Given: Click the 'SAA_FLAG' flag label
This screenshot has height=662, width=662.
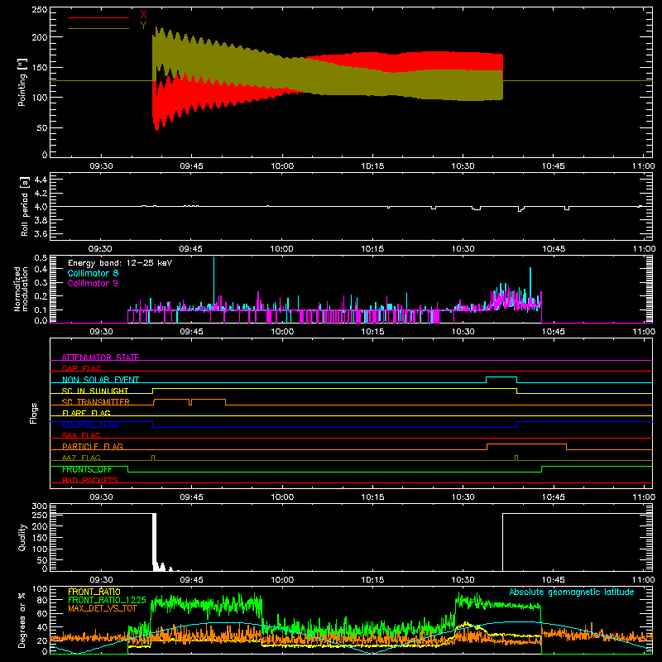Looking at the screenshot, I should (81, 435).
